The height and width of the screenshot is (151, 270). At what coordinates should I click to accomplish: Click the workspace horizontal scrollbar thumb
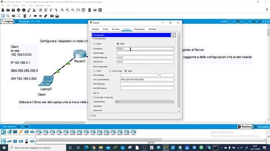click(54, 122)
